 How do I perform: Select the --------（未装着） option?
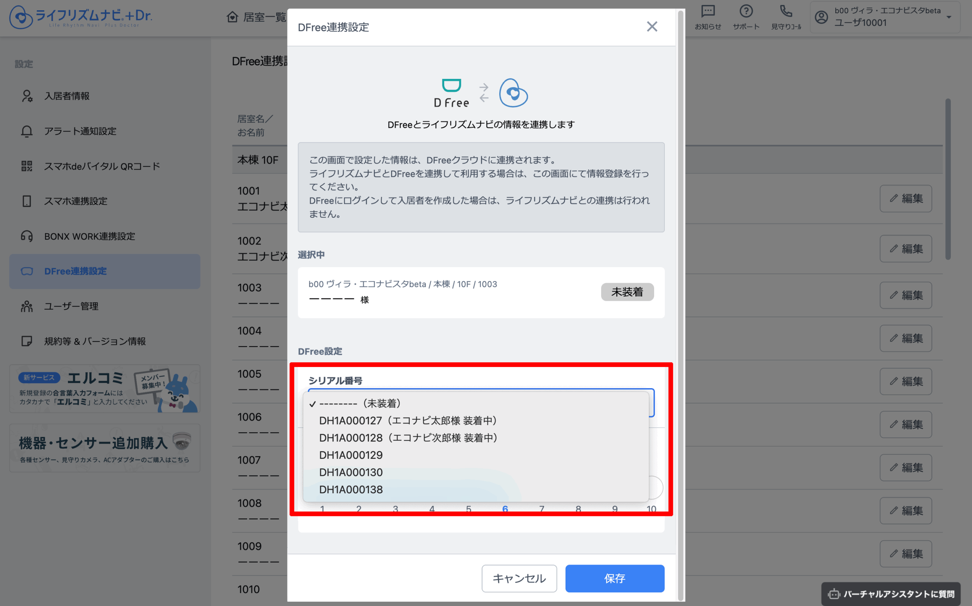[x=476, y=403]
